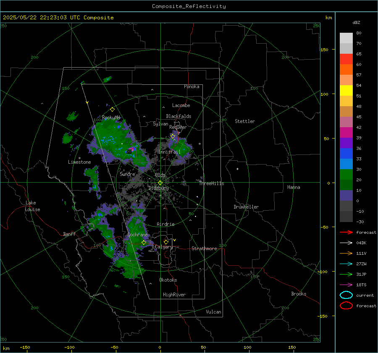Click yellow diamond marker below Cochrane label
Image resolution: width=378 pixels, height=353 pixels.
(x=144, y=243)
